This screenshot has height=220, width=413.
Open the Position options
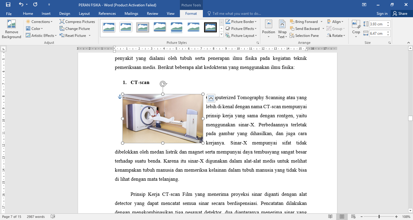[x=268, y=29]
